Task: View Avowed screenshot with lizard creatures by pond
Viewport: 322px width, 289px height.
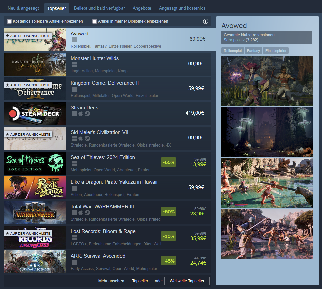Action: 267,183
